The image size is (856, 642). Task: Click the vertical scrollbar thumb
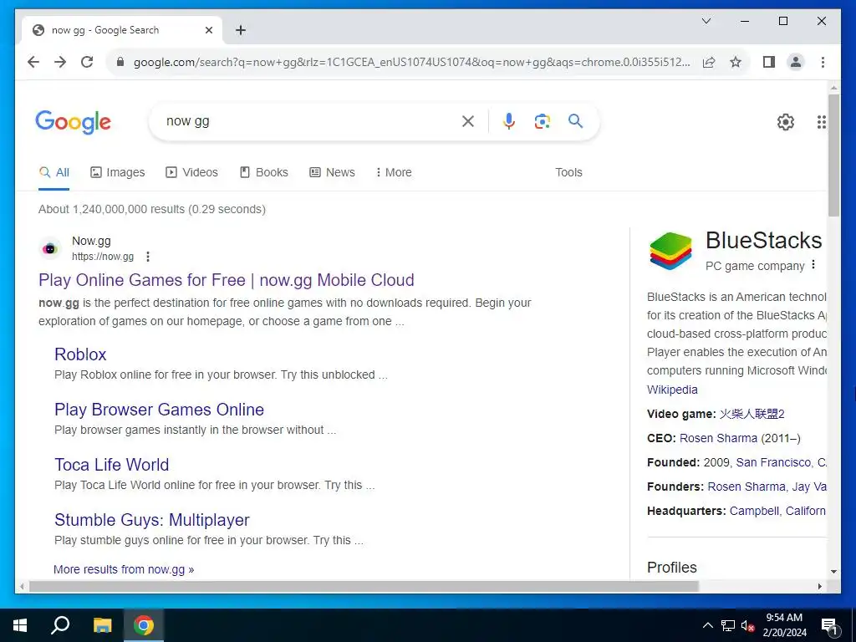[x=833, y=155]
